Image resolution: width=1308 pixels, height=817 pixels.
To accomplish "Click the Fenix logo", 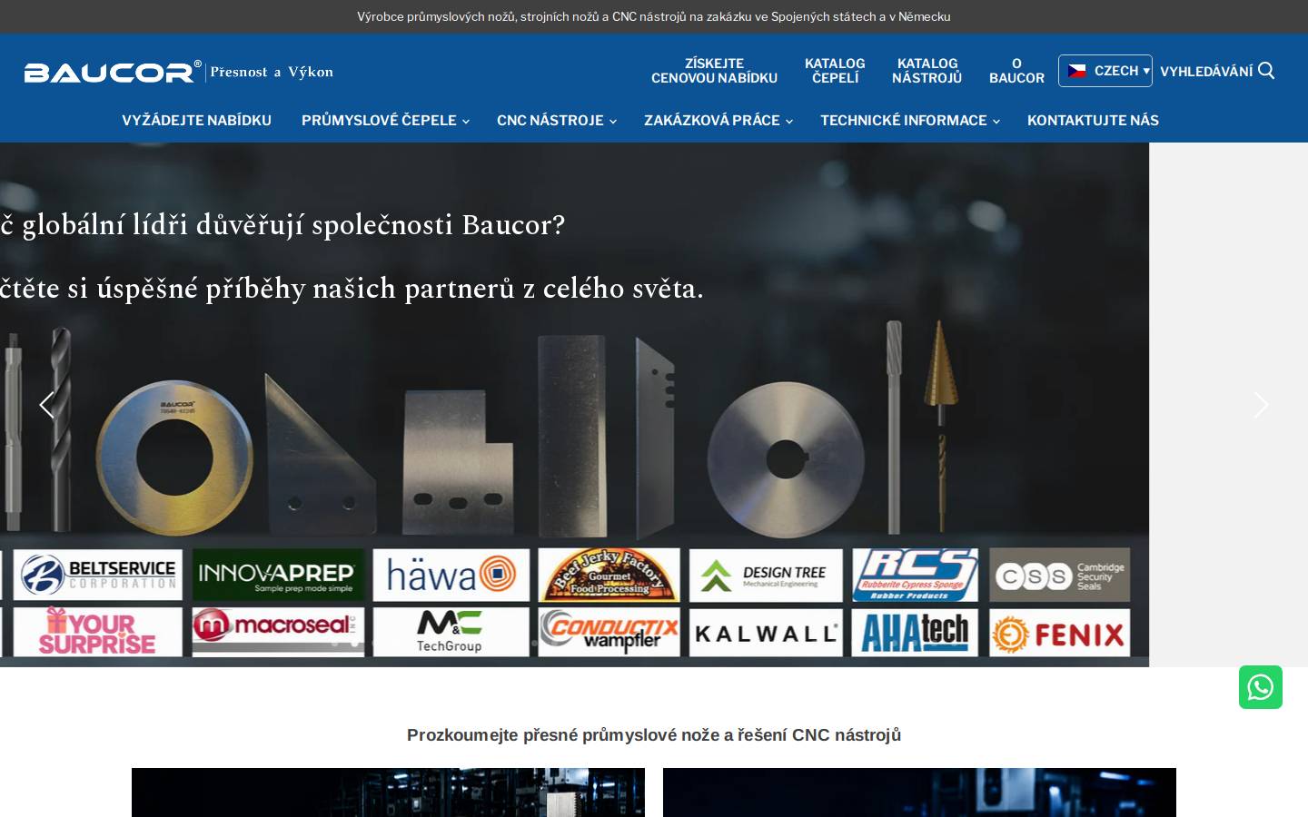I will pyautogui.click(x=1059, y=632).
